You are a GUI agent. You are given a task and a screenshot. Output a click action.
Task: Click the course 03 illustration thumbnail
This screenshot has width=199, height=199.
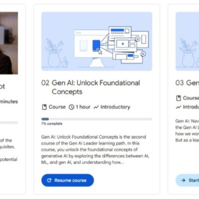click(x=188, y=41)
